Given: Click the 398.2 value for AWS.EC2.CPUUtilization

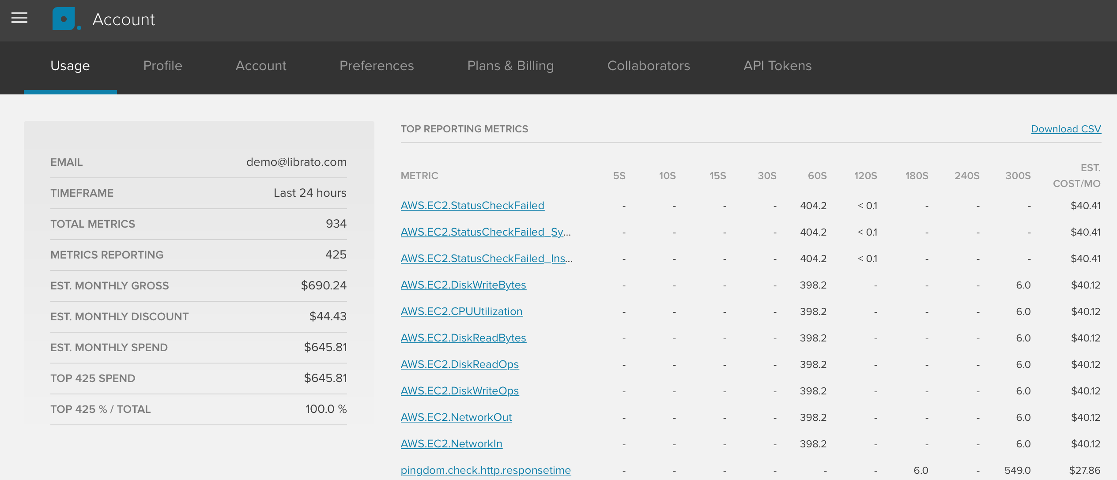Looking at the screenshot, I should point(813,311).
